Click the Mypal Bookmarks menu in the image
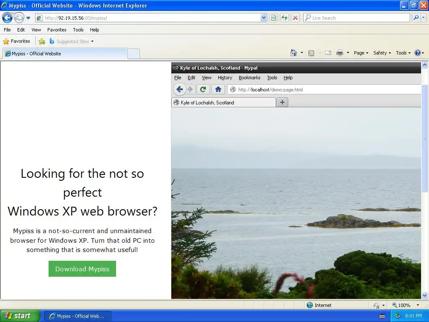 250,78
